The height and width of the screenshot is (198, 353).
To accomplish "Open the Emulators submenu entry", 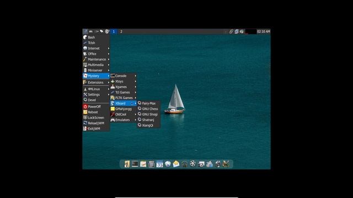I will [x=124, y=120].
